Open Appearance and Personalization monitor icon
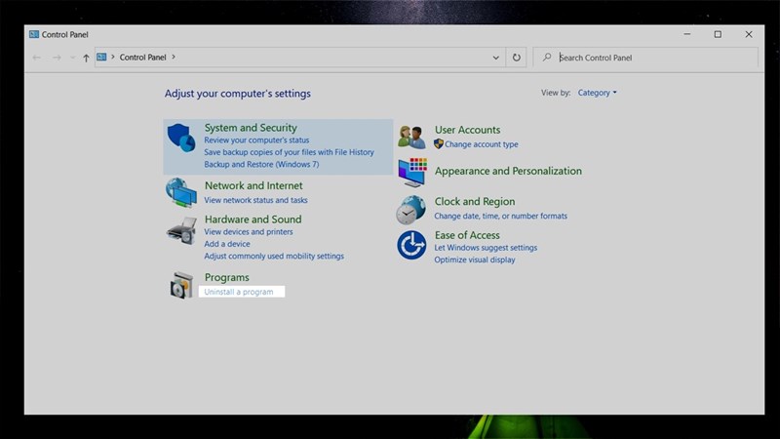The height and width of the screenshot is (439, 780). click(x=412, y=173)
